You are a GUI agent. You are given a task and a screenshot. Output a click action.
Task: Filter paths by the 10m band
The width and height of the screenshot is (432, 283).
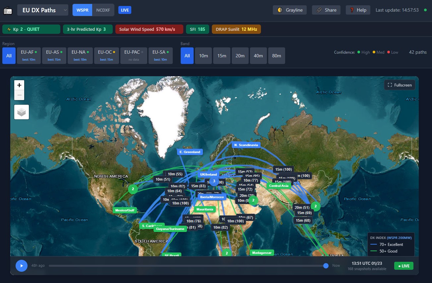tap(204, 56)
